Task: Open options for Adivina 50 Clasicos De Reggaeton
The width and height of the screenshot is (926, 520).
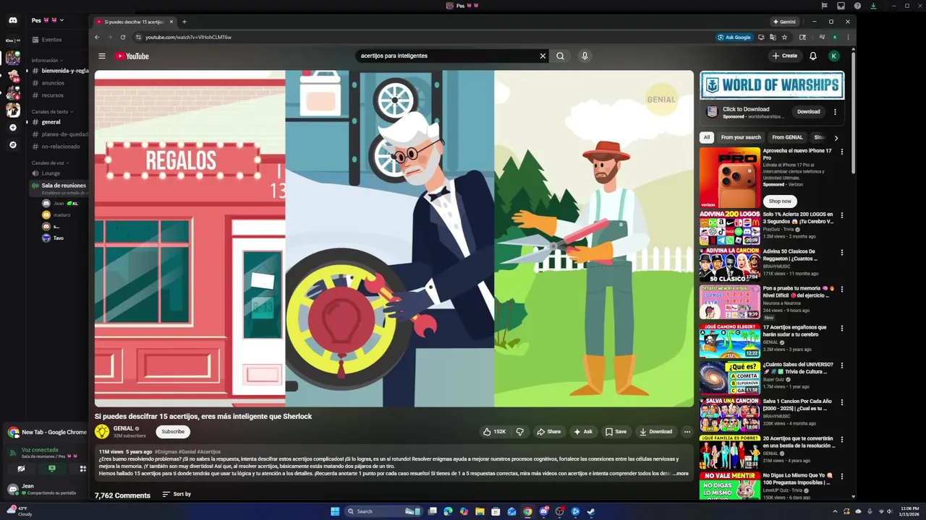Action: (841, 253)
